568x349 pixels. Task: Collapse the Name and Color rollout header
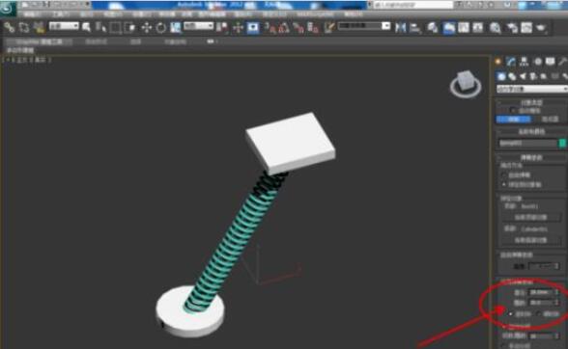(531, 132)
